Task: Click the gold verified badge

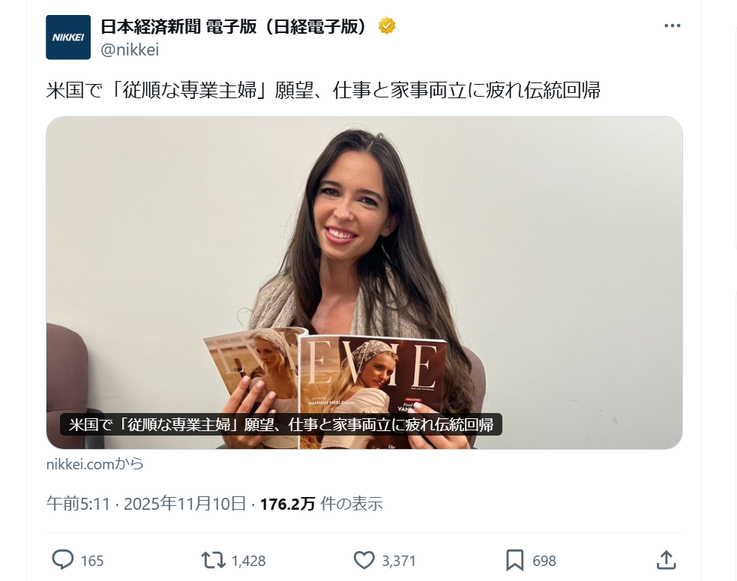Action: [387, 25]
